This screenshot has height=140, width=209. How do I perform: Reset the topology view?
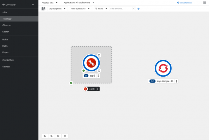coord(65,136)
